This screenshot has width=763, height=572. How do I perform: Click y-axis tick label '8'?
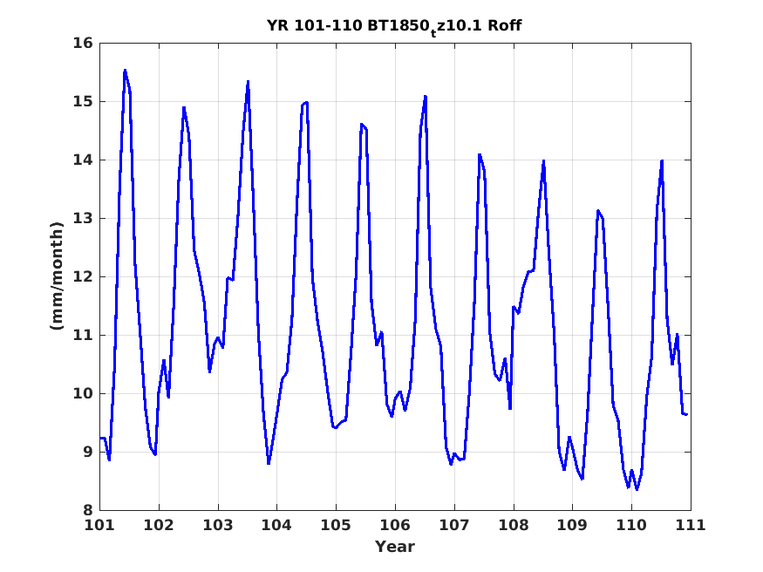[x=87, y=510]
